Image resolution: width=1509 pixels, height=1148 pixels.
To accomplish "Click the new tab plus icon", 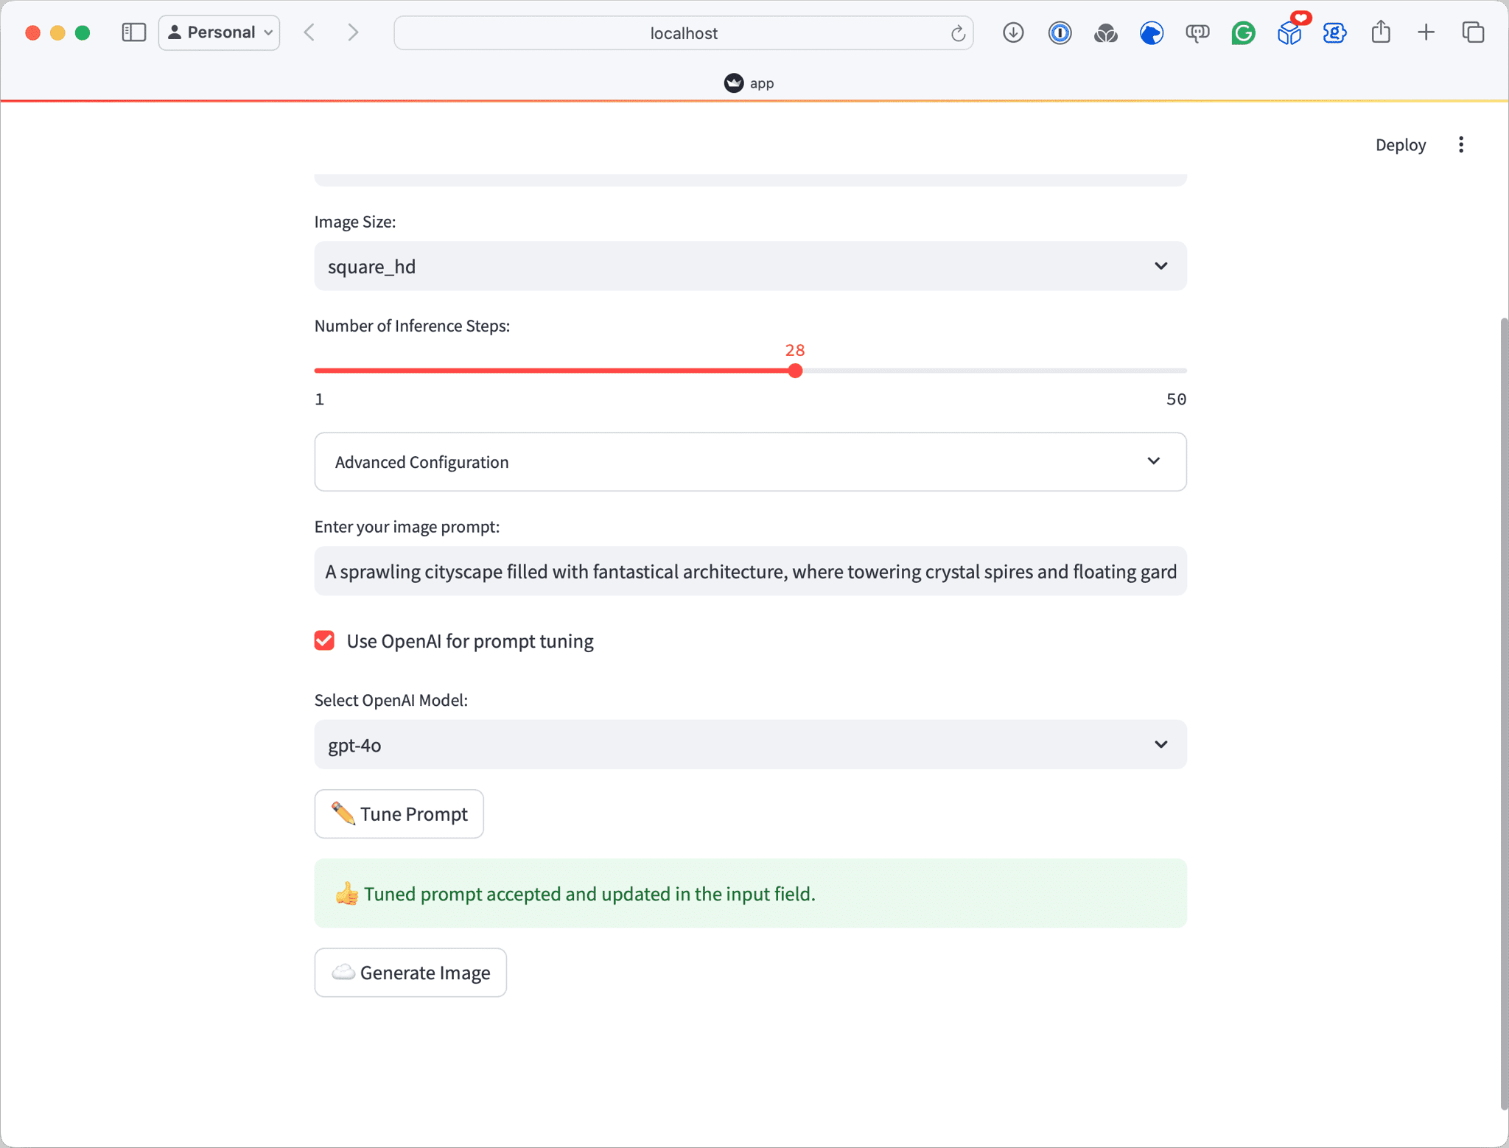I will coord(1426,32).
